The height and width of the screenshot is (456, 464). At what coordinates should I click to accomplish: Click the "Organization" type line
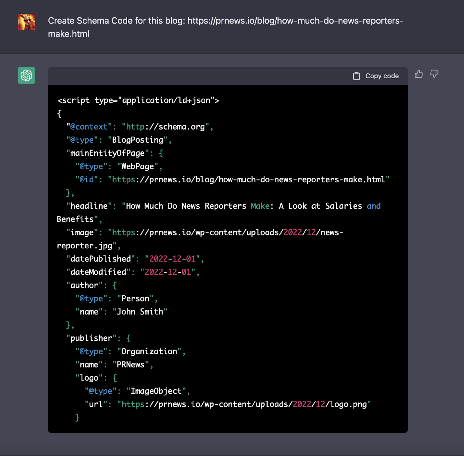click(x=130, y=351)
